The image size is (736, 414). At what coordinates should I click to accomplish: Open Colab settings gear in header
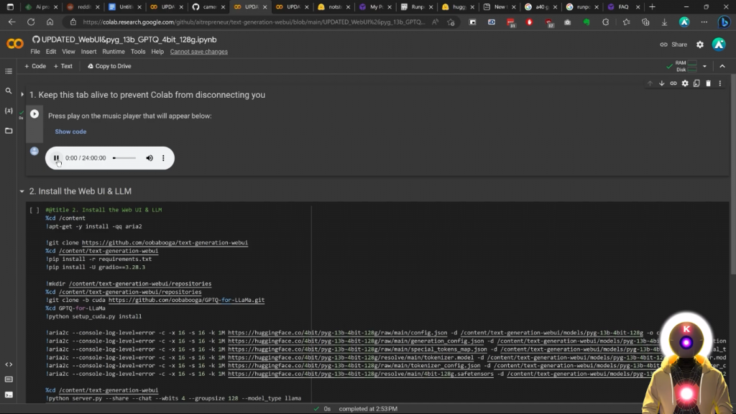pyautogui.click(x=700, y=45)
